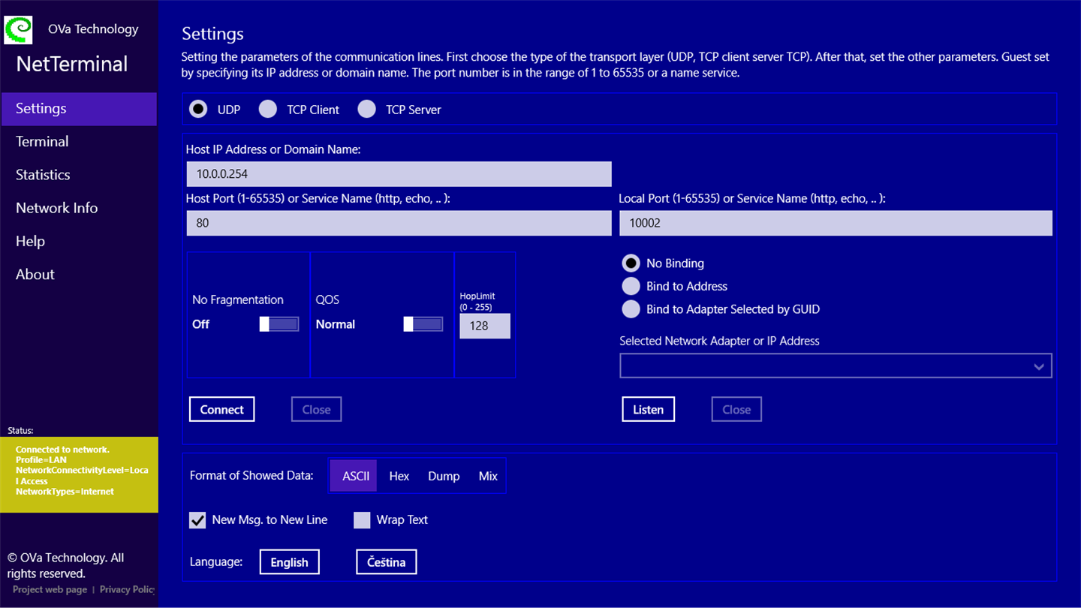Viewport: 1081px width, 608px height.
Task: Select the UDP transport radio button
Action: (x=198, y=110)
